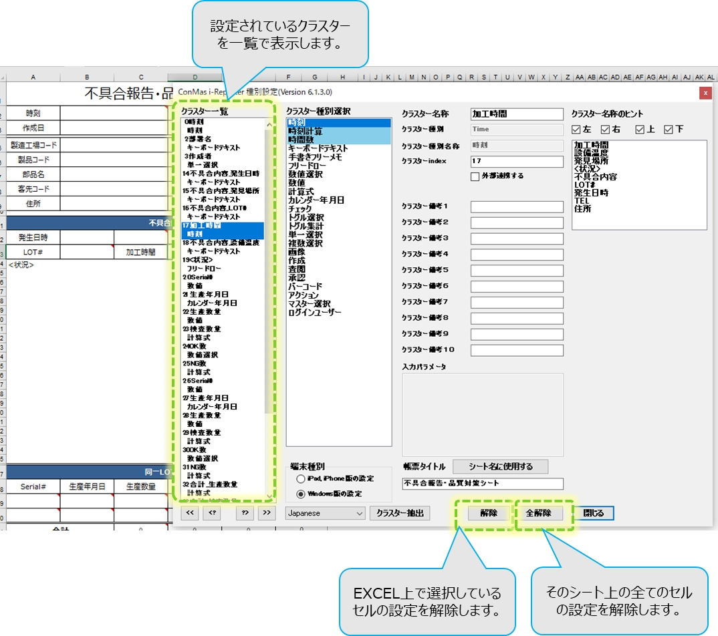Image resolution: width=718 pixels, height=636 pixels.
Task: Click the '>>' last cluster navigation button
Action: click(267, 513)
